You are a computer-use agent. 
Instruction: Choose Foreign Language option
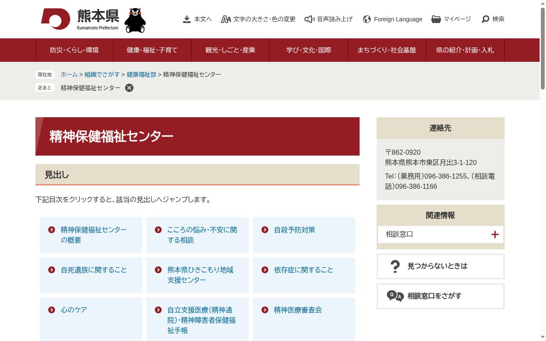[392, 19]
